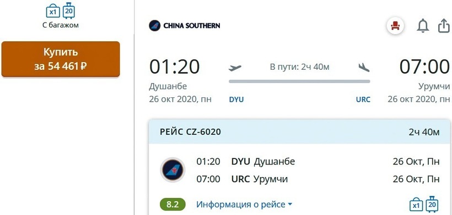Click the URC airport code link

(363, 100)
